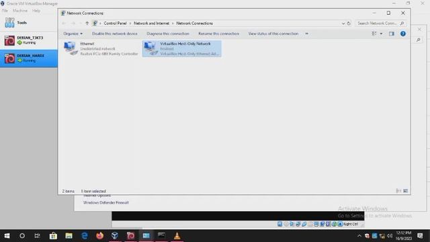Image resolution: width=430 pixels, height=242 pixels.
Task: Expand the view options dropdown arrow
Action: [381, 34]
